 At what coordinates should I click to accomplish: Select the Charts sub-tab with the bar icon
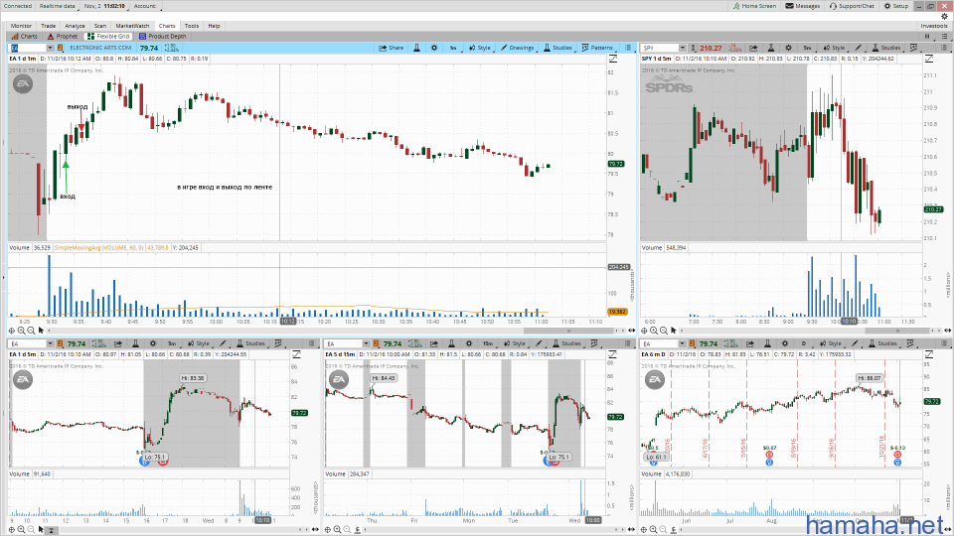pos(24,37)
